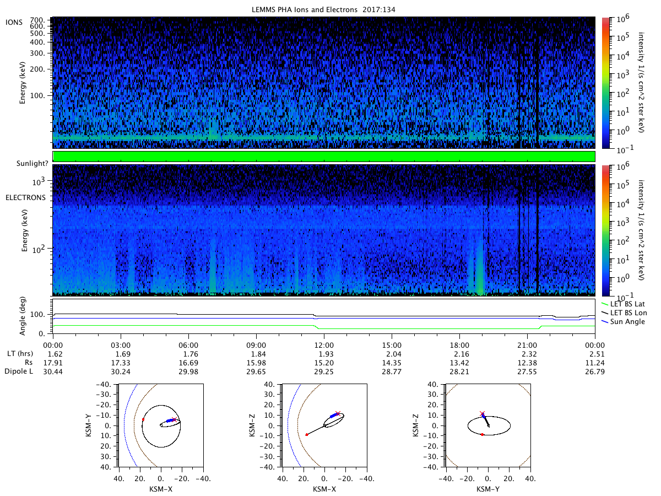Click the IONS panel label
Viewport: 661px width, 496px height.
point(15,22)
